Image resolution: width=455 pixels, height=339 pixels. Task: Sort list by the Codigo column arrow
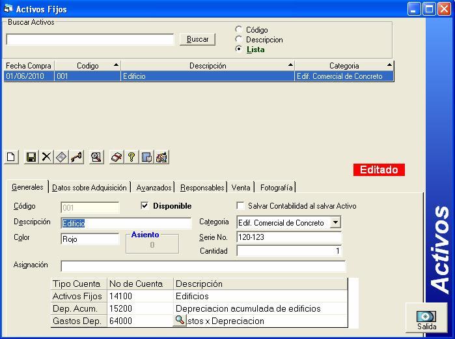(x=116, y=65)
